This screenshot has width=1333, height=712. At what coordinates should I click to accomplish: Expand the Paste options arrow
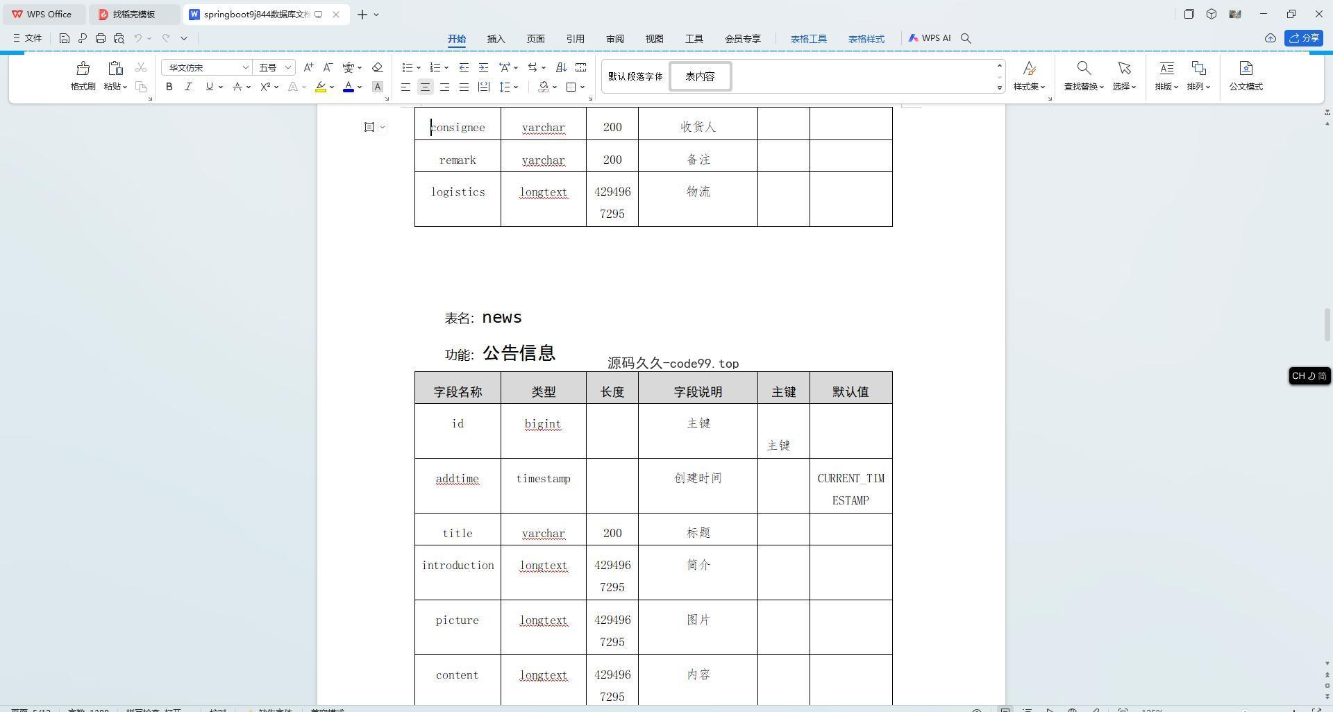click(125, 87)
